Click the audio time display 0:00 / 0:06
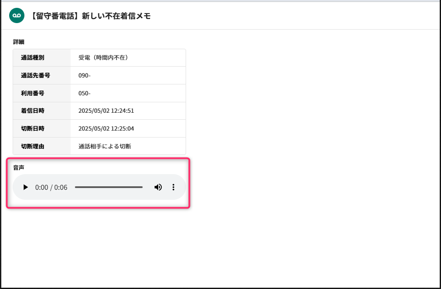The height and width of the screenshot is (289, 441). point(51,187)
